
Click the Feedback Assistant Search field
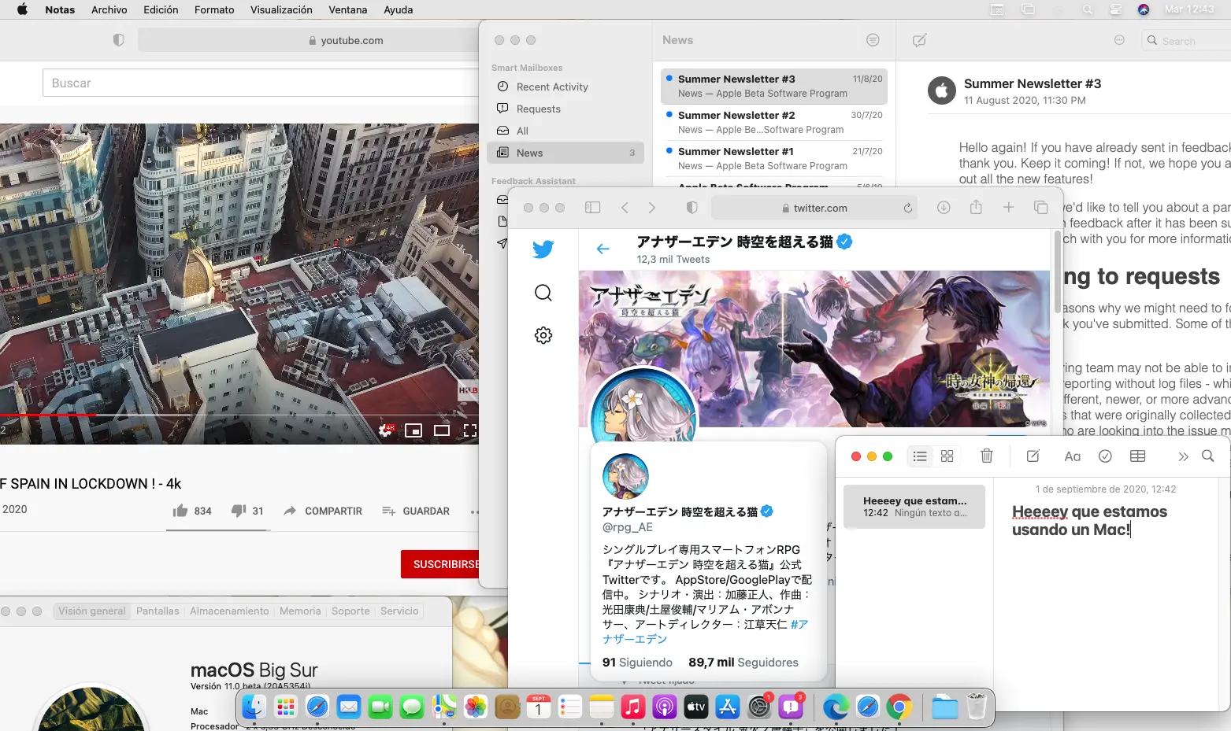tap(1186, 41)
